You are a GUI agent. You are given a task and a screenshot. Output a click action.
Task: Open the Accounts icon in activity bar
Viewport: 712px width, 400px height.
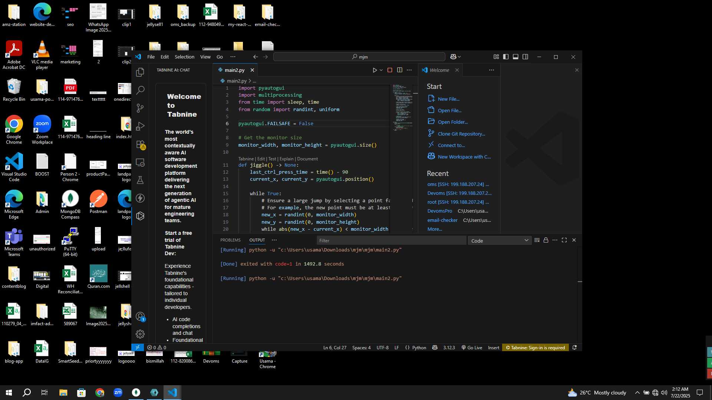click(x=140, y=316)
